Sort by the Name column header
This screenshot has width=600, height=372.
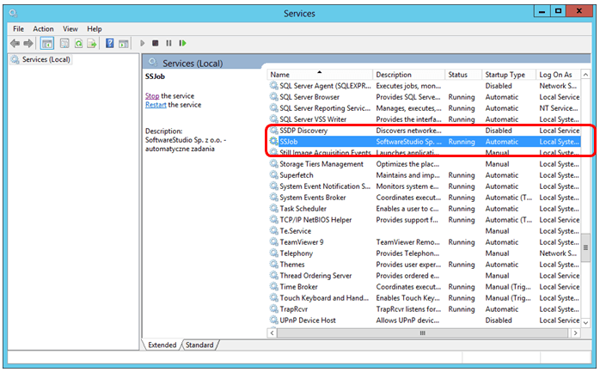320,75
